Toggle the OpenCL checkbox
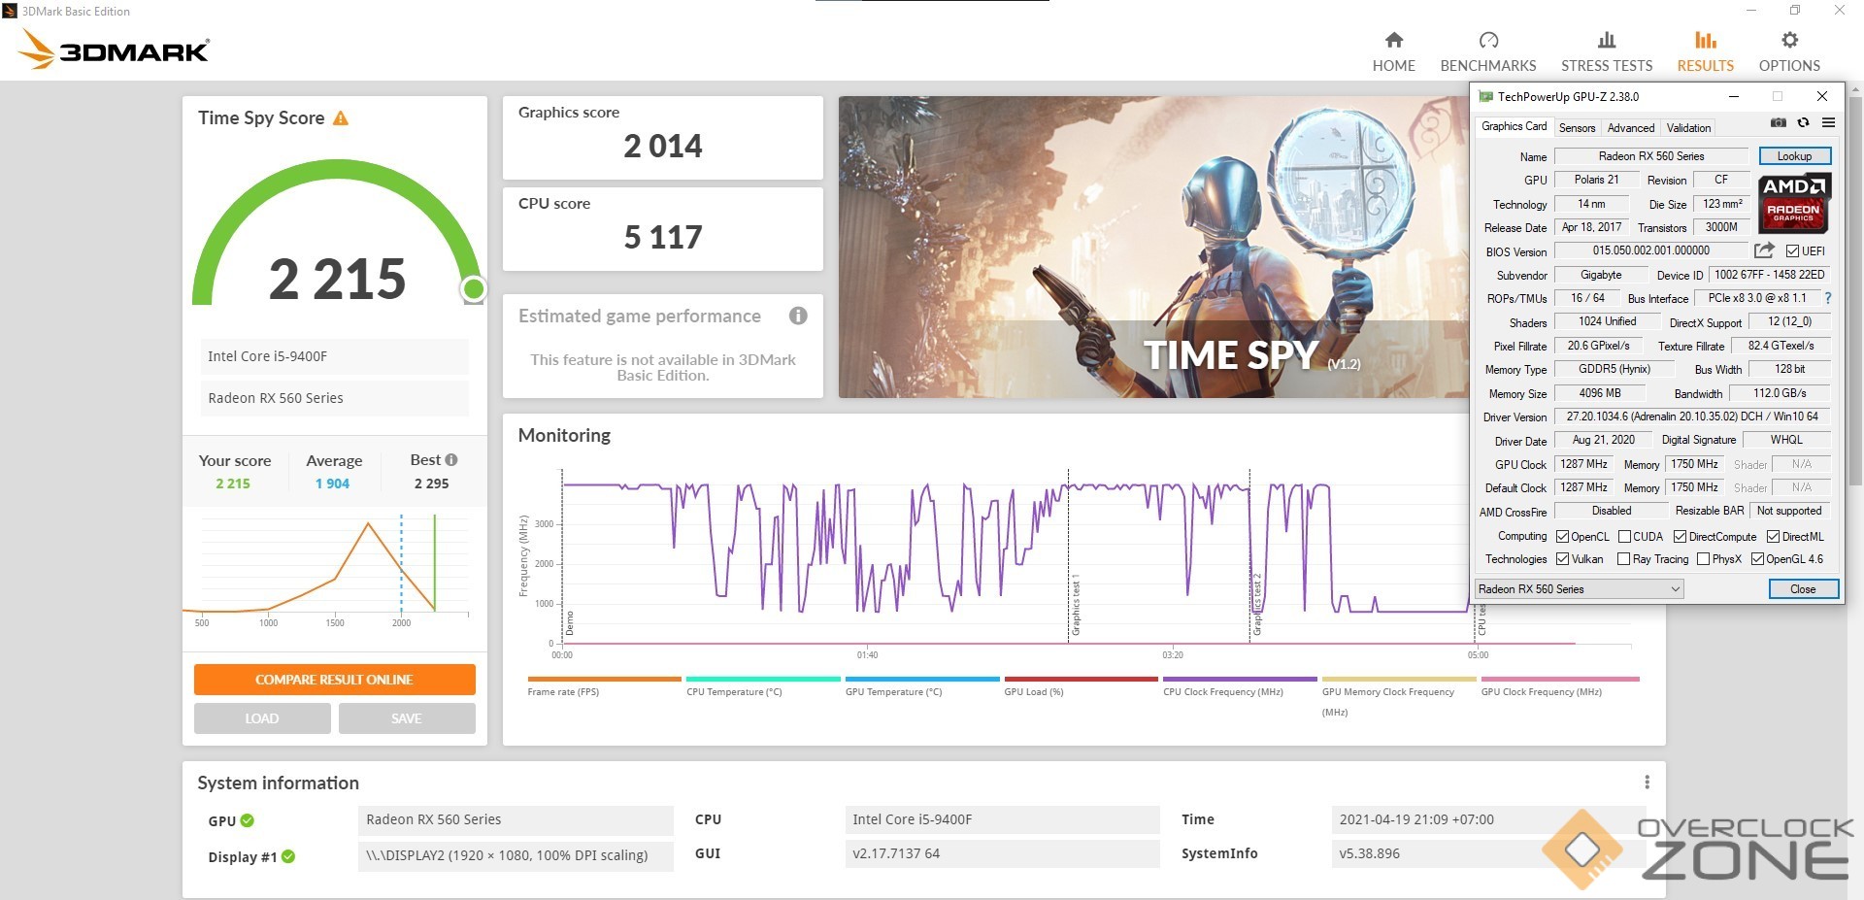The image size is (1864, 900). (1562, 537)
